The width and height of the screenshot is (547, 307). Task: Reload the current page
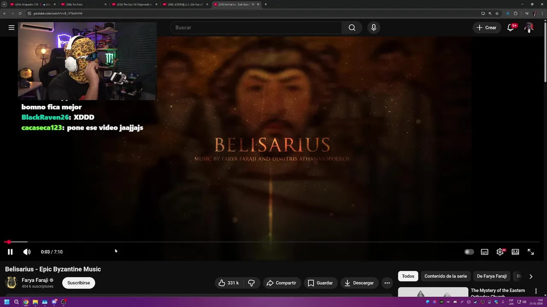pyautogui.click(x=20, y=13)
